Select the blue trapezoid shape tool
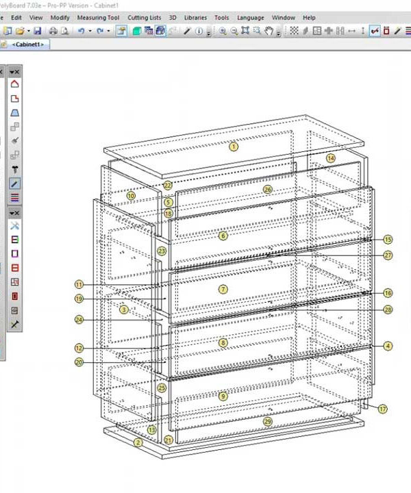 pyautogui.click(x=14, y=113)
